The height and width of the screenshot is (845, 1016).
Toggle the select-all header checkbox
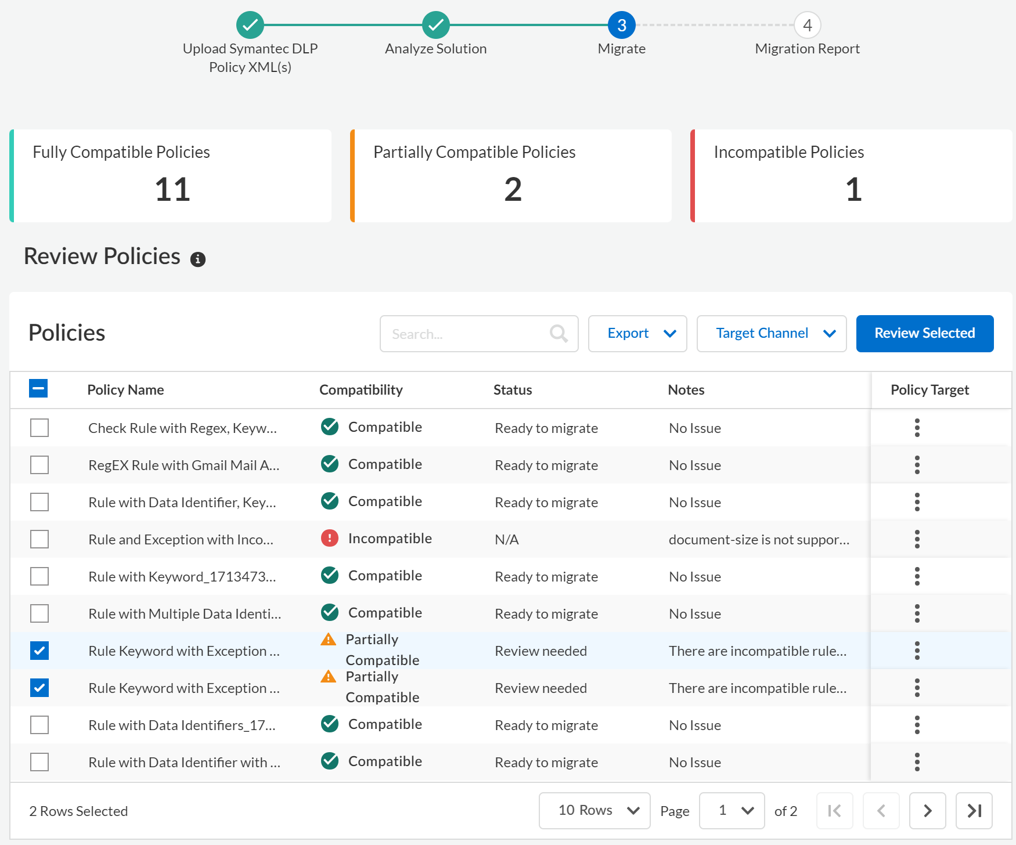click(38, 389)
